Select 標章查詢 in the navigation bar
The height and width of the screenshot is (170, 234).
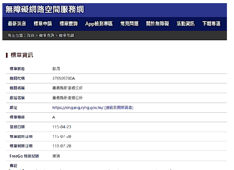tap(68, 24)
